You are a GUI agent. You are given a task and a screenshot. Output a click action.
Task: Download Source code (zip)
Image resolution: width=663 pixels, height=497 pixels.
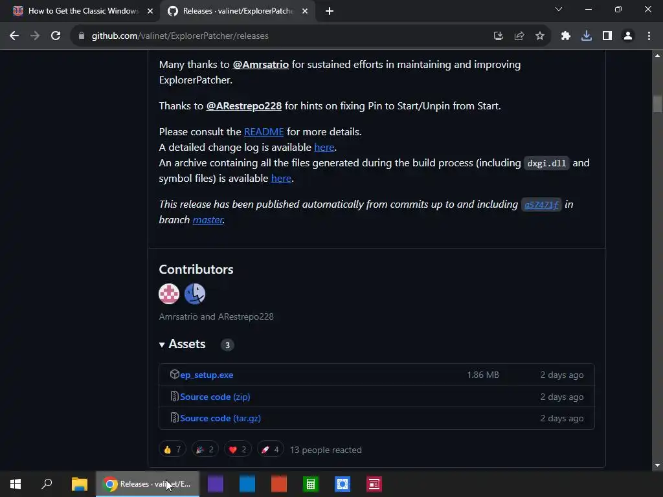click(215, 397)
